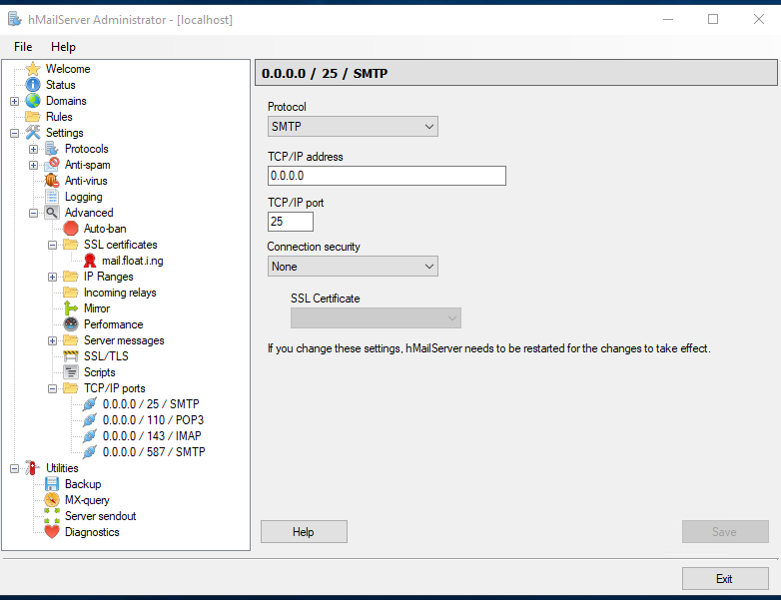This screenshot has height=600, width=781.
Task: Click the Welcome star icon
Action: click(33, 69)
